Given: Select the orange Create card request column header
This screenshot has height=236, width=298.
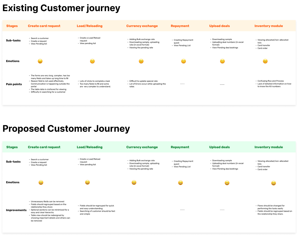Looking at the screenshot, I should coord(44,26).
